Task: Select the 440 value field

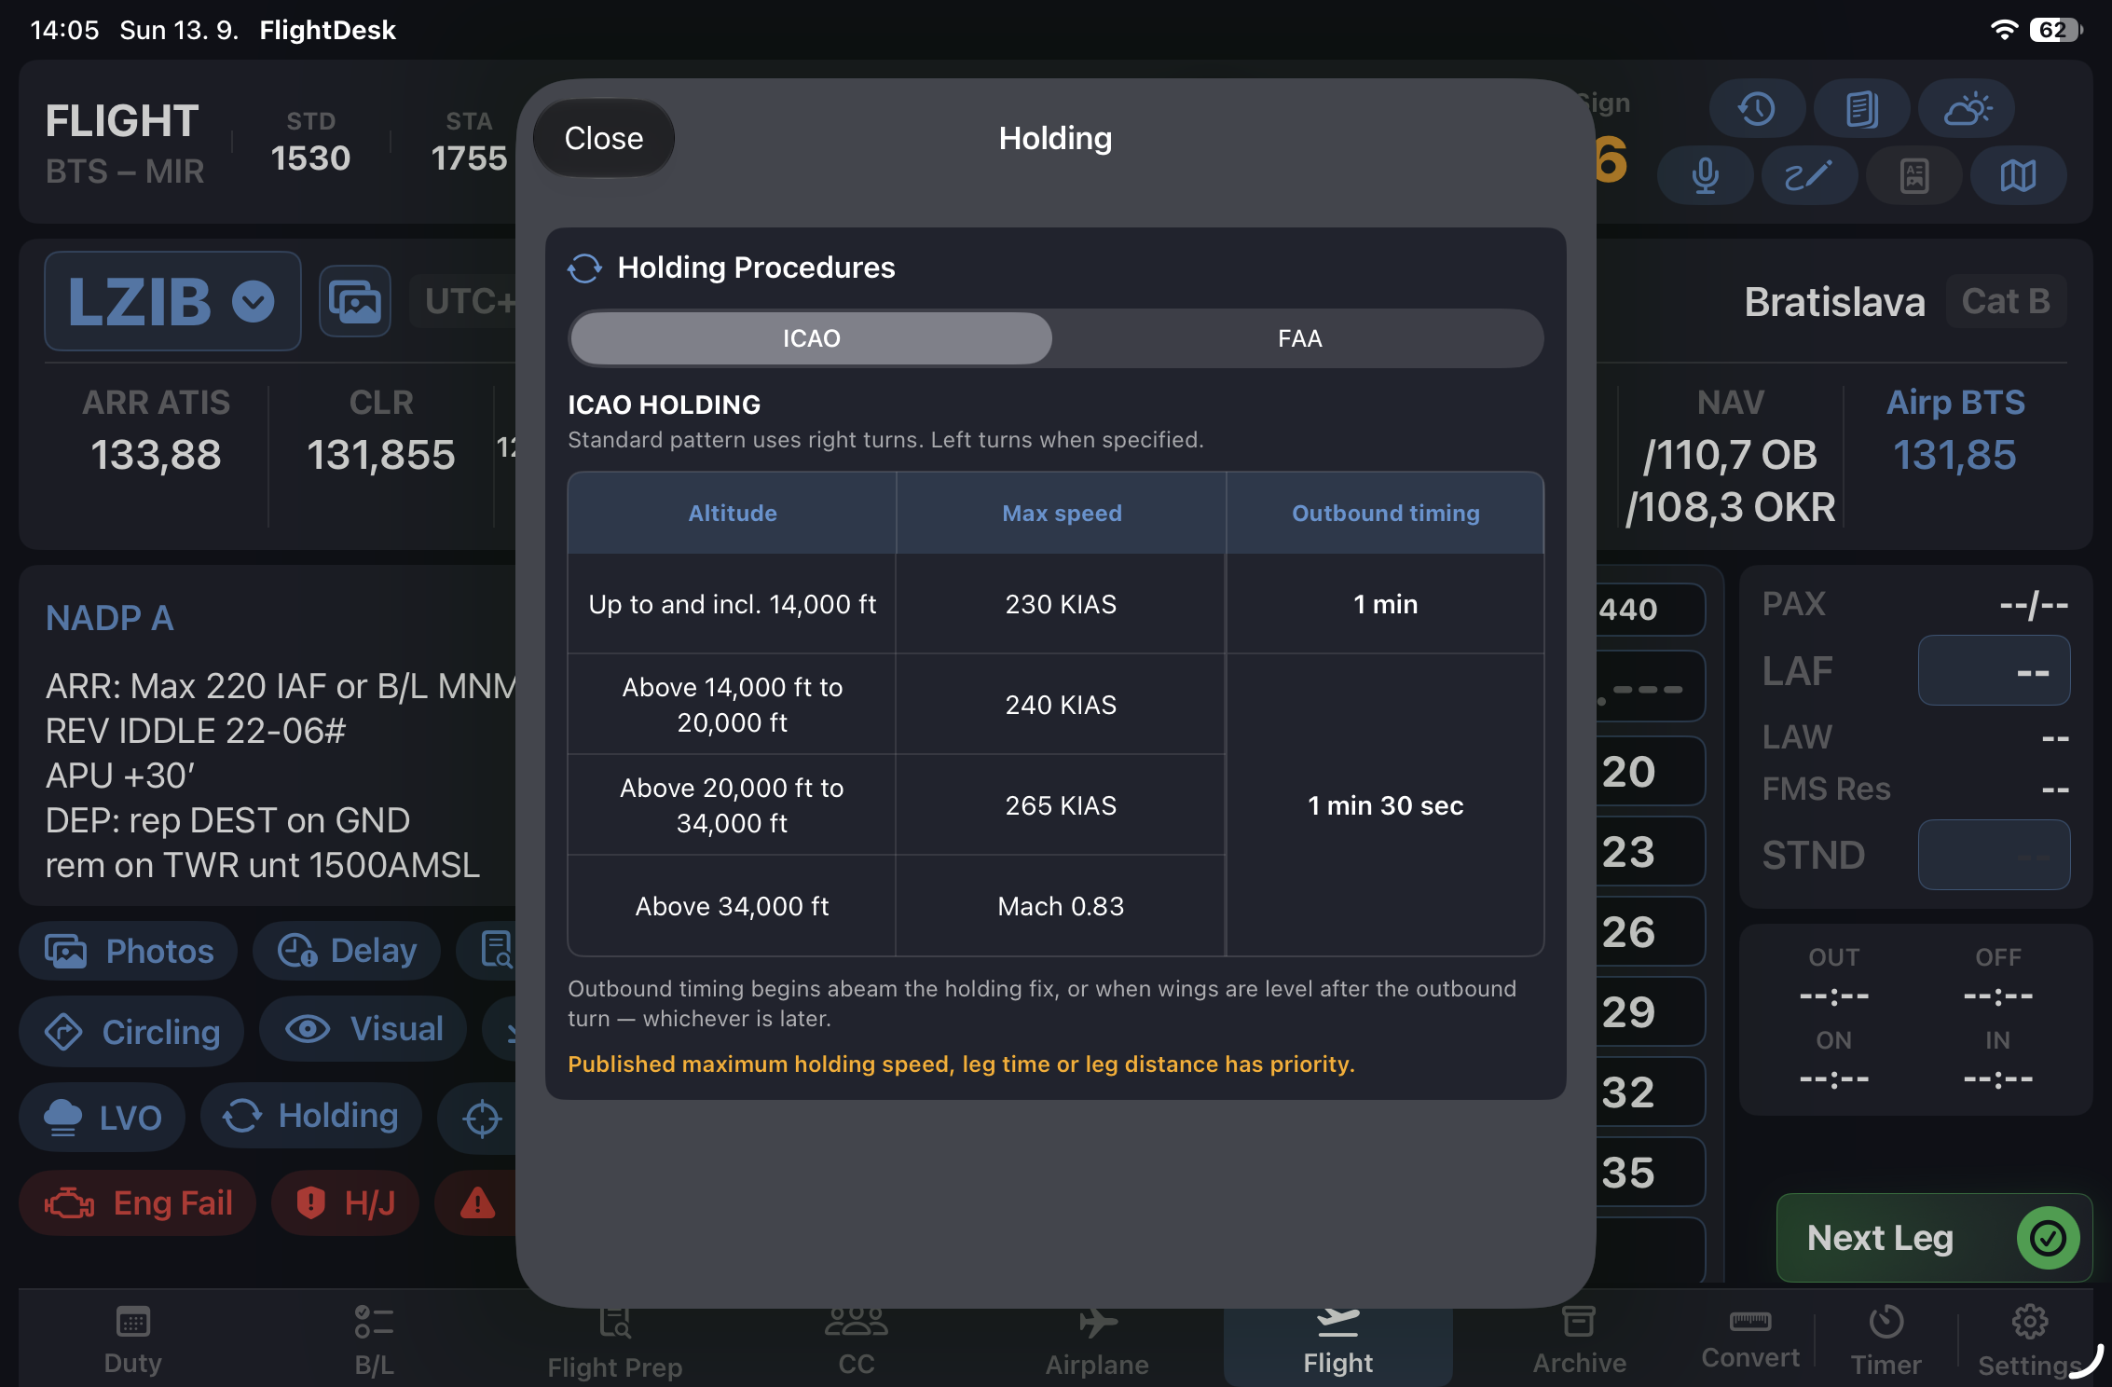Action: point(1650,610)
